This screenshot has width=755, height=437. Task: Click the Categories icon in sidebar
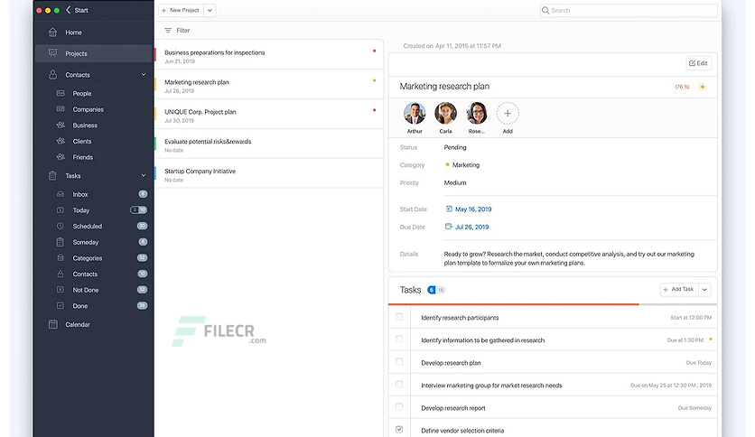61,258
